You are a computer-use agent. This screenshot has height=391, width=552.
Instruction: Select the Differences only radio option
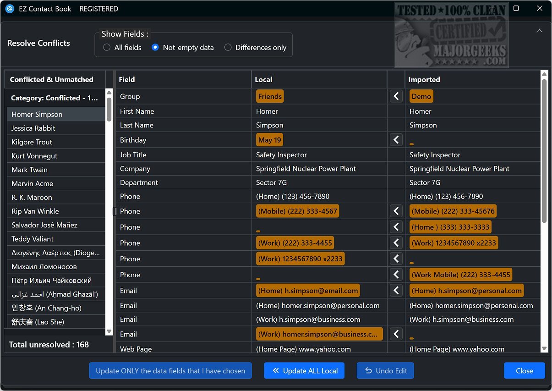(228, 47)
